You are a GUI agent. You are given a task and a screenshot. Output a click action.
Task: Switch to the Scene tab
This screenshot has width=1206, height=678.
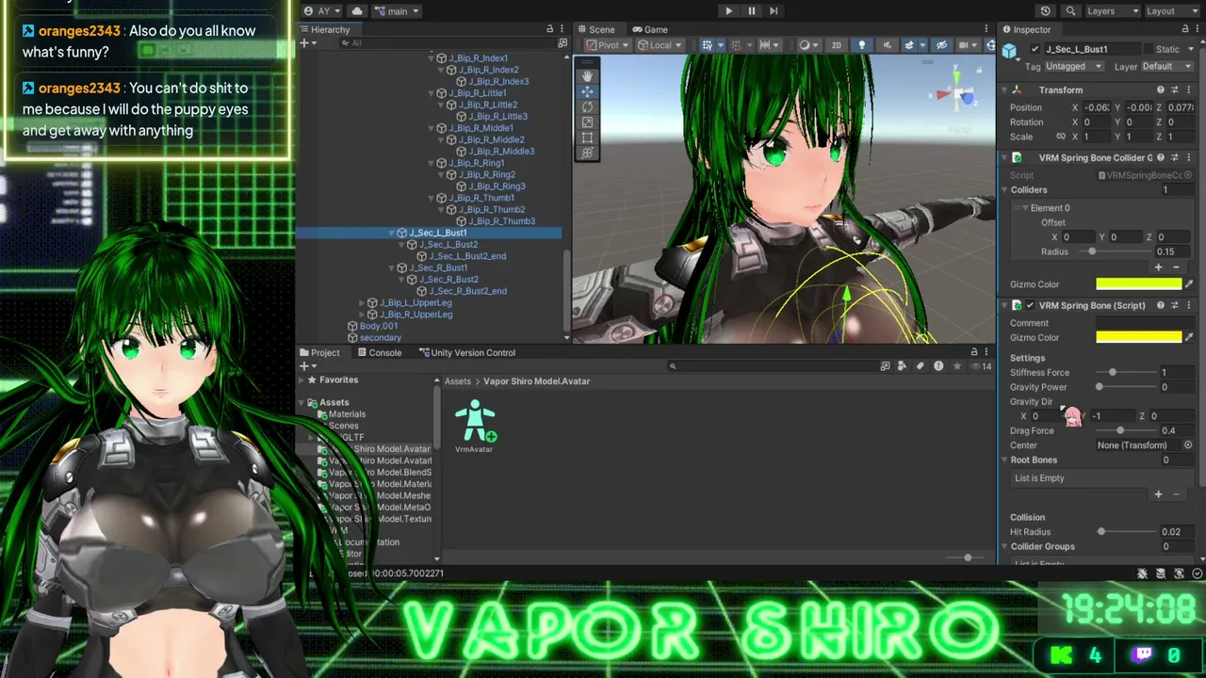pos(595,29)
